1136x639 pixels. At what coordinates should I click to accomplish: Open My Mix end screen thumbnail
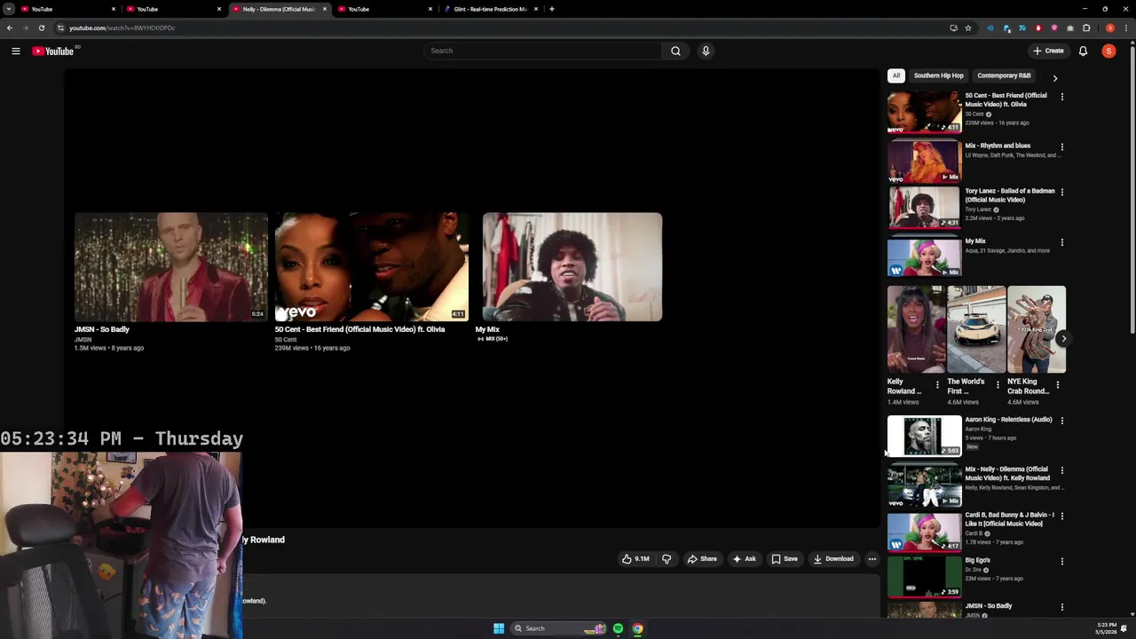pyautogui.click(x=572, y=266)
